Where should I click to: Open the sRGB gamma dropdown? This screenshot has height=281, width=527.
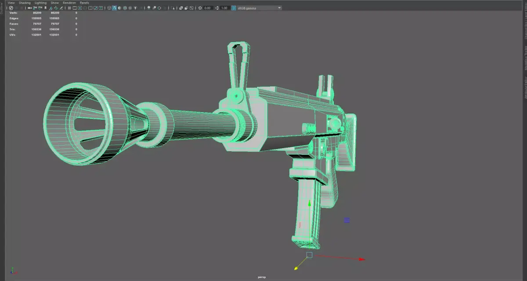(x=260, y=8)
